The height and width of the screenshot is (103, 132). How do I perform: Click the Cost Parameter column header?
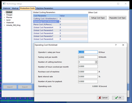pyautogui.click(x=46, y=16)
